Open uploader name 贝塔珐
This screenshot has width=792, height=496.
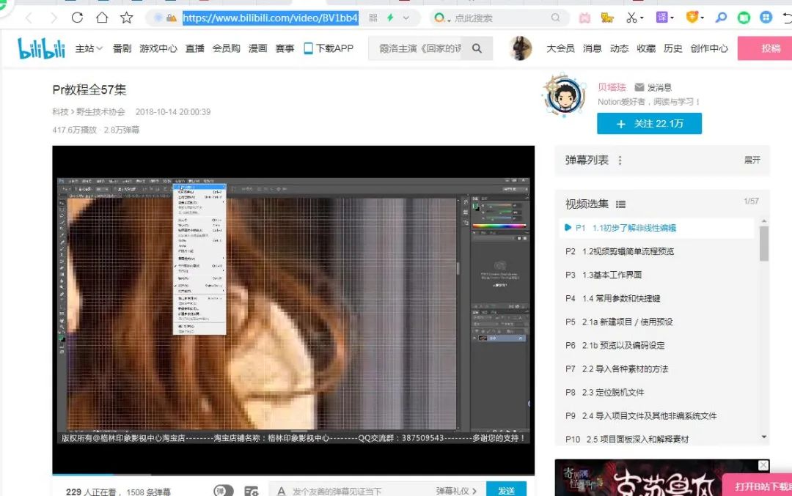[x=612, y=87]
